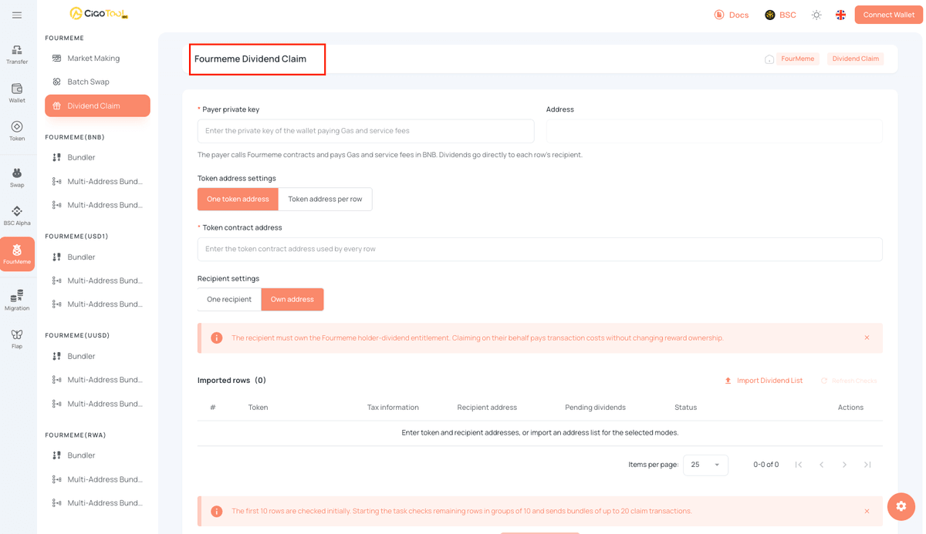Open Bundler under FOURMEME(USD1)

point(97,257)
